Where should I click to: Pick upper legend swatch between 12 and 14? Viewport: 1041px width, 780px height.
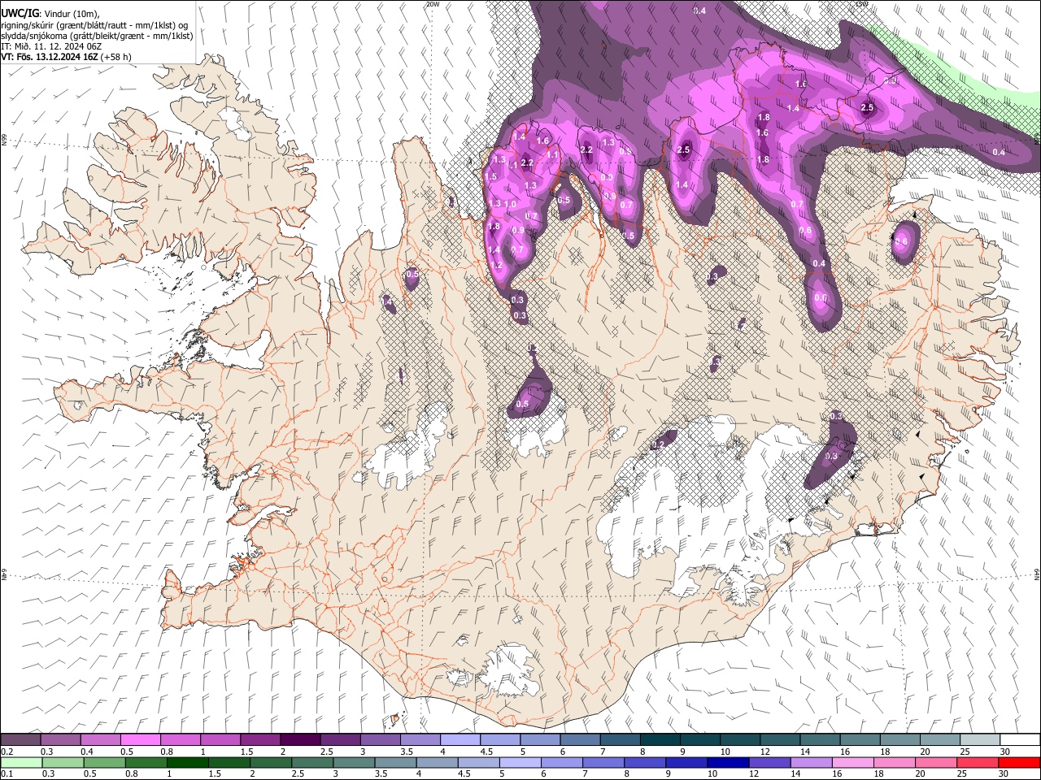coord(780,740)
